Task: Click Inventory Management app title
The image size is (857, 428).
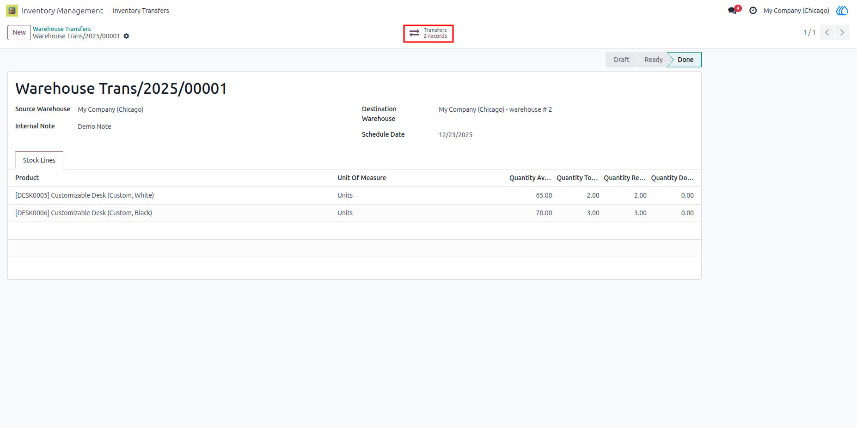Action: click(x=62, y=11)
